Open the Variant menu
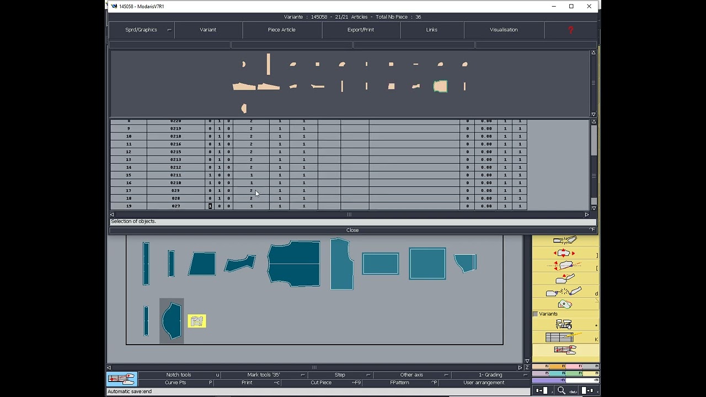This screenshot has width=706, height=397. tap(208, 30)
